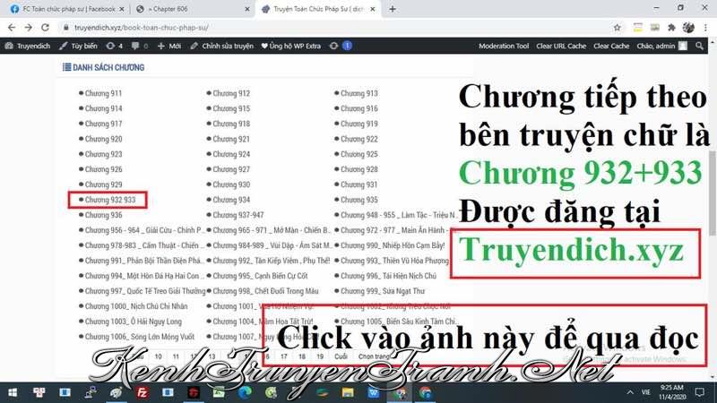This screenshot has height=403, width=717.
Task: Open chapter link Chương 932 933
Action: (x=110, y=200)
